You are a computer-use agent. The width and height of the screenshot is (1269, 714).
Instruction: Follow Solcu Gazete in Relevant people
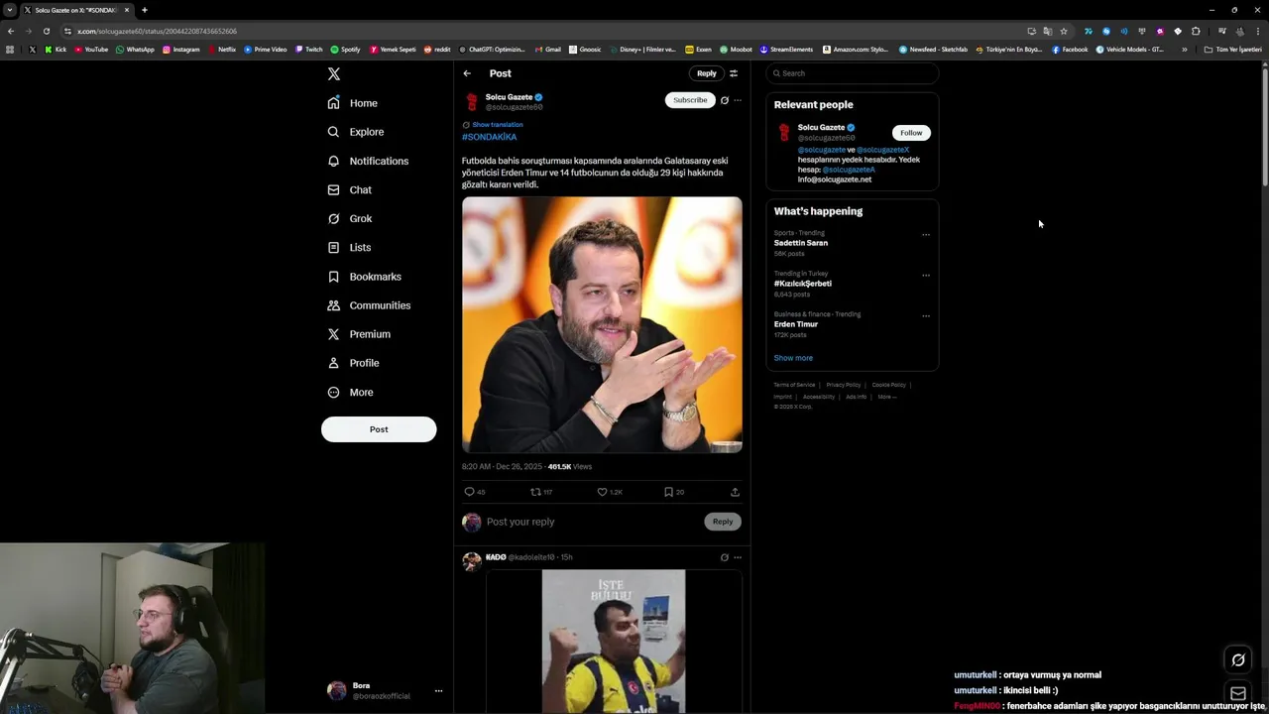click(x=911, y=133)
